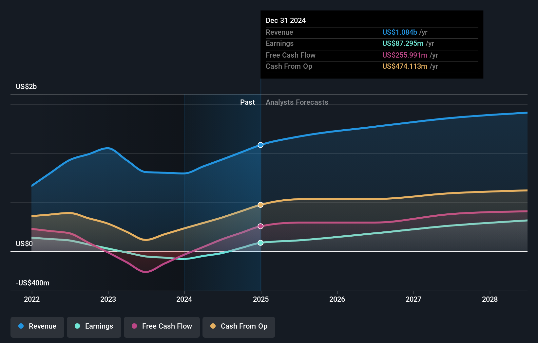Click the blue Revenue legend dot
This screenshot has height=343, width=538.
coord(21,327)
